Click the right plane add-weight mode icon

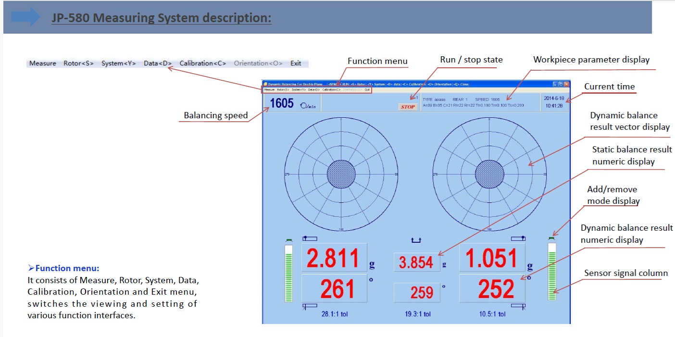pos(518,238)
